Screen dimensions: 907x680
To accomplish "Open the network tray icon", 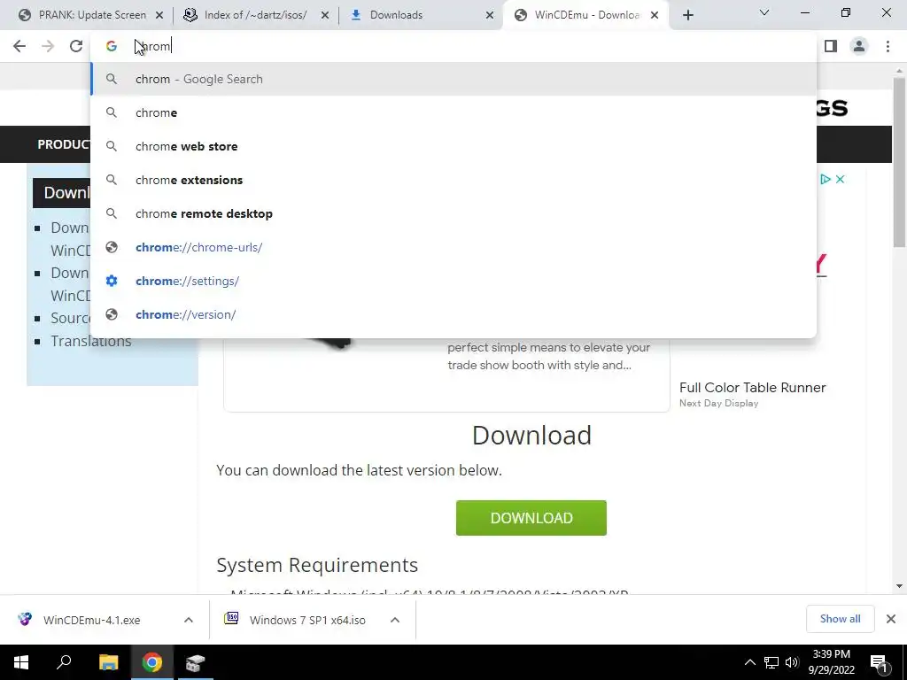I will pos(771,662).
